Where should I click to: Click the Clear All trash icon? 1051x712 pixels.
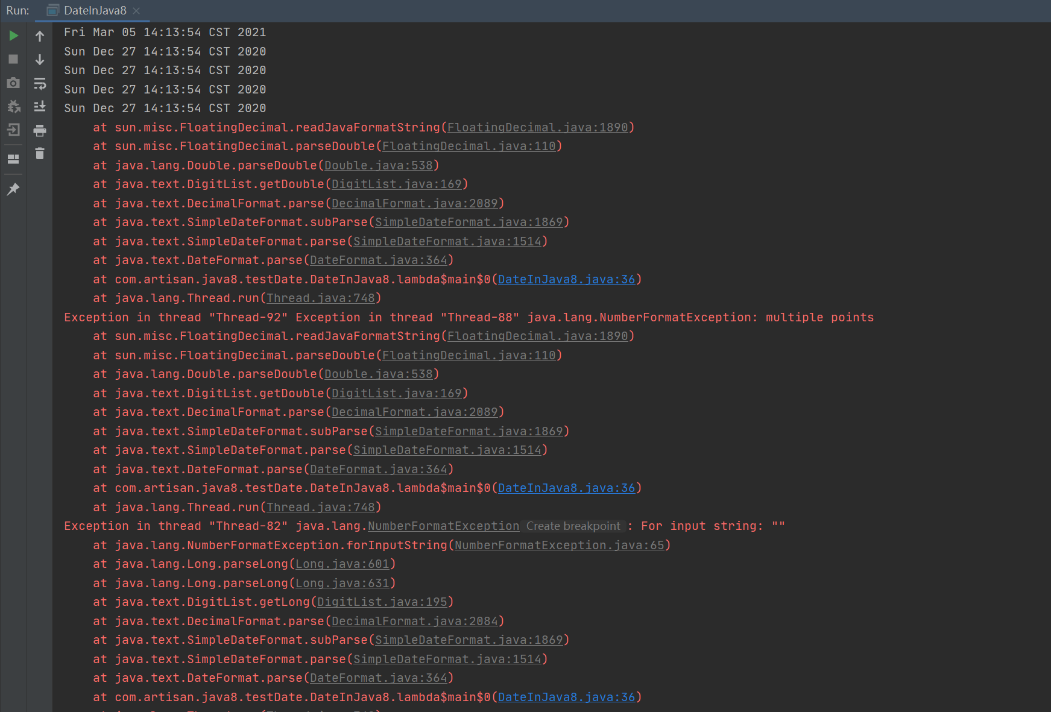pyautogui.click(x=40, y=154)
